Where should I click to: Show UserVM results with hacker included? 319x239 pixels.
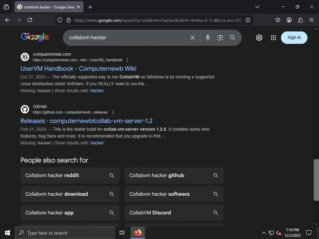tap(97, 91)
